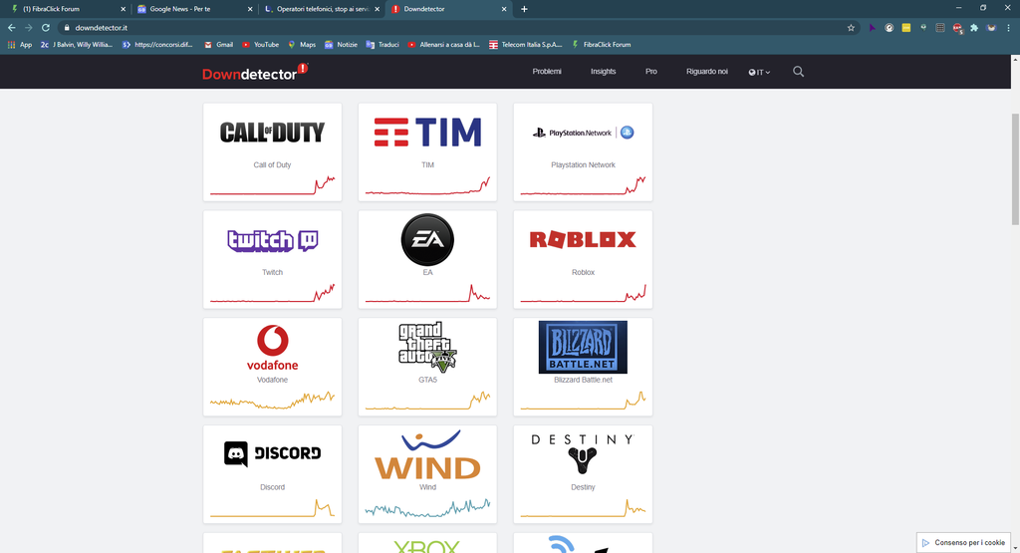Reload the page
Viewport: 1020px width, 553px height.
46,28
